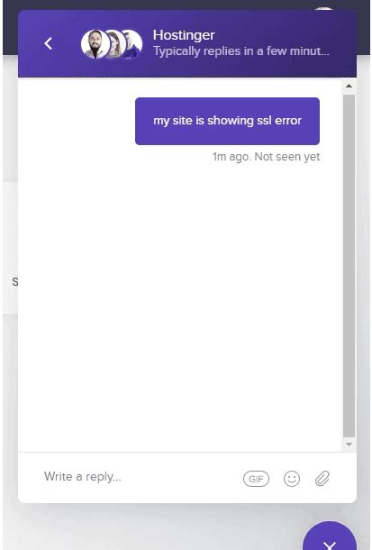Open the GIF picker
Screen dimensions: 372x550
click(256, 479)
